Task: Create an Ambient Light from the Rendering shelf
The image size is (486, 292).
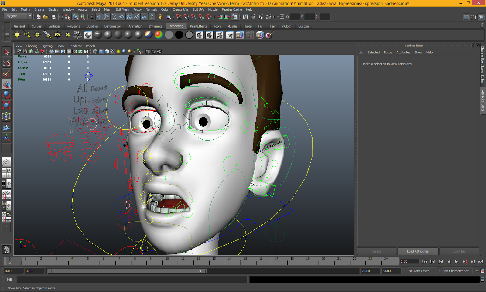Action: tap(17, 35)
